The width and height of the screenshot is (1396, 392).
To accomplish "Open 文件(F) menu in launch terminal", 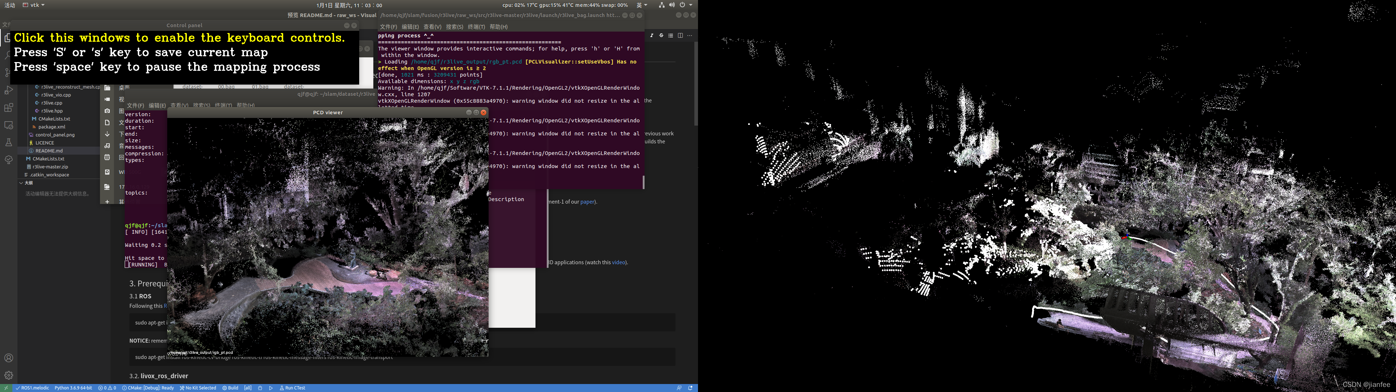I will 389,26.
